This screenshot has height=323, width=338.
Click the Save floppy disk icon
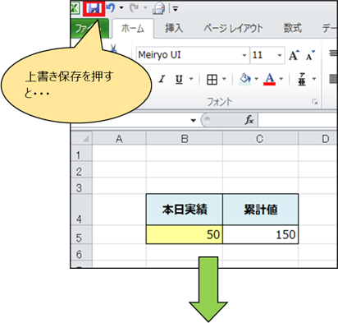[94, 8]
